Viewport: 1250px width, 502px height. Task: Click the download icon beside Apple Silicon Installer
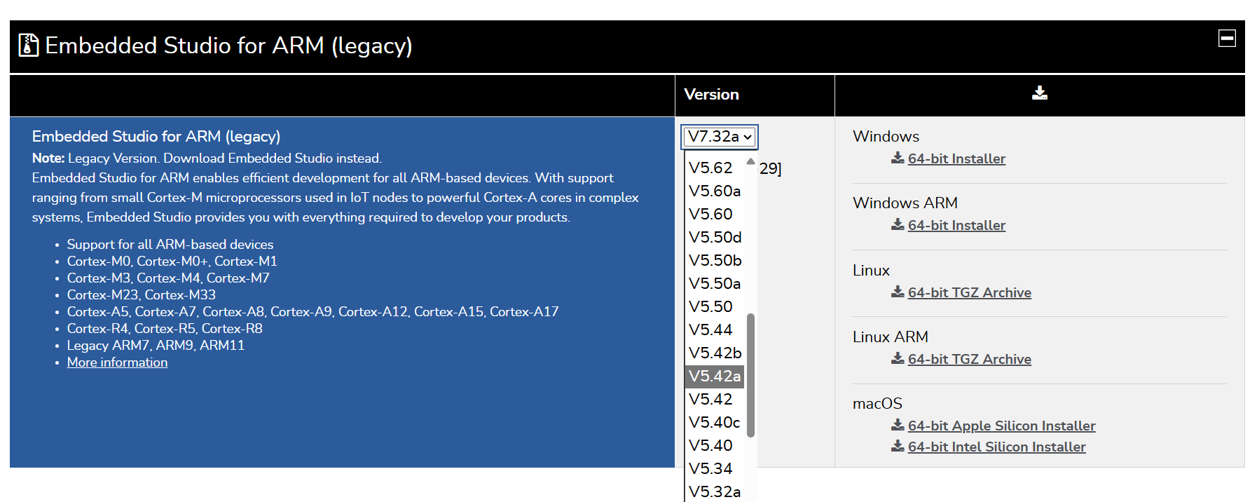click(898, 425)
